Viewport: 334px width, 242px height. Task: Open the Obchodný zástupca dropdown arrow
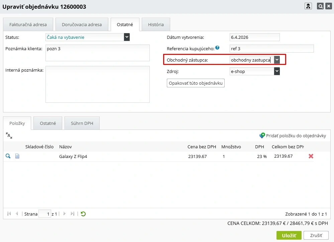(277, 60)
